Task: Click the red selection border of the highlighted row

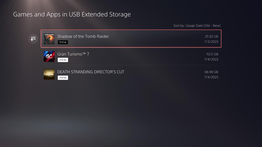Action: [x=131, y=30]
